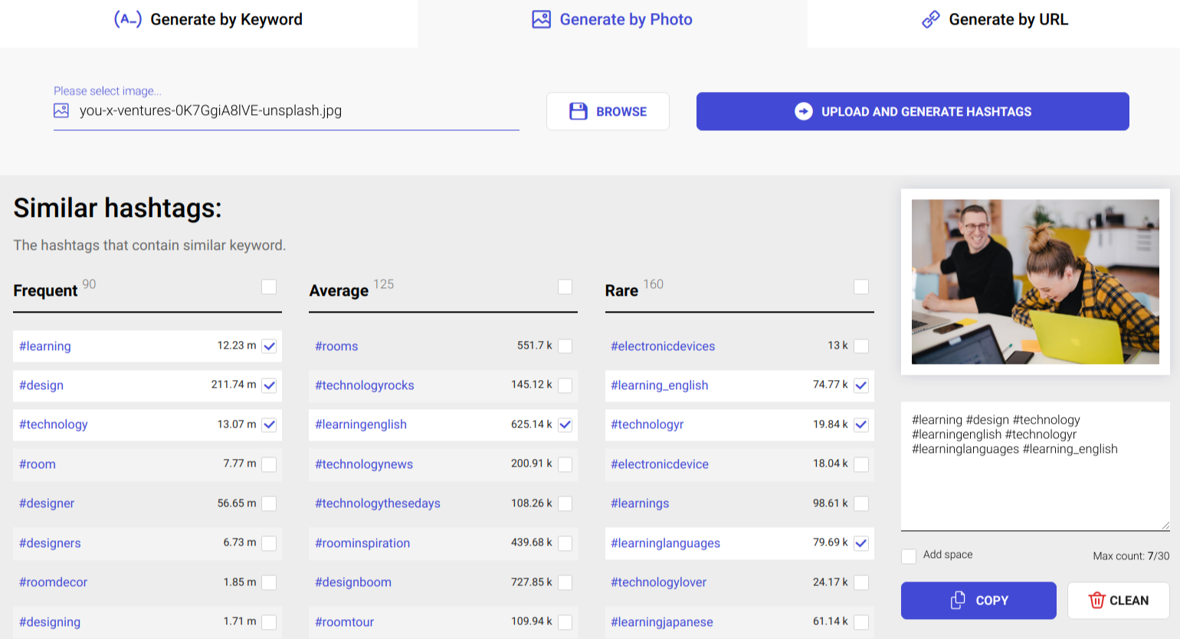Uncheck the #learning hashtag checkbox

click(269, 346)
